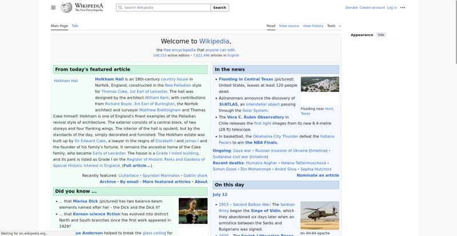
Task: Open Flooding in Central Texas article
Action: (x=246, y=79)
